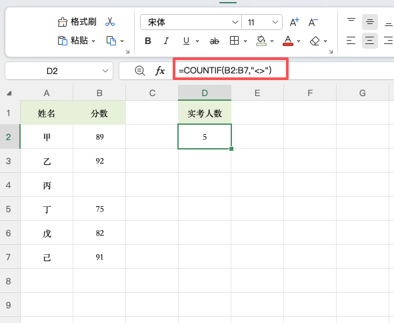Open the eraser clear options dropdown

click(325, 41)
